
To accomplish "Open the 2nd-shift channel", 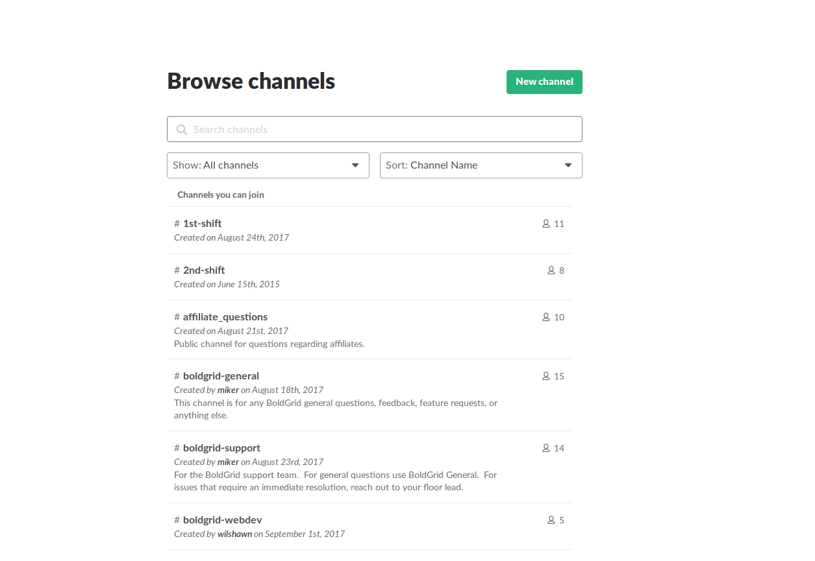I will point(204,270).
